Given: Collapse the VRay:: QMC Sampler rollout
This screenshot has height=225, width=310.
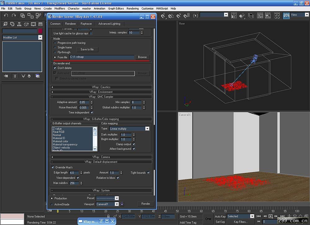Looking at the screenshot, I should pyautogui.click(x=101, y=97).
